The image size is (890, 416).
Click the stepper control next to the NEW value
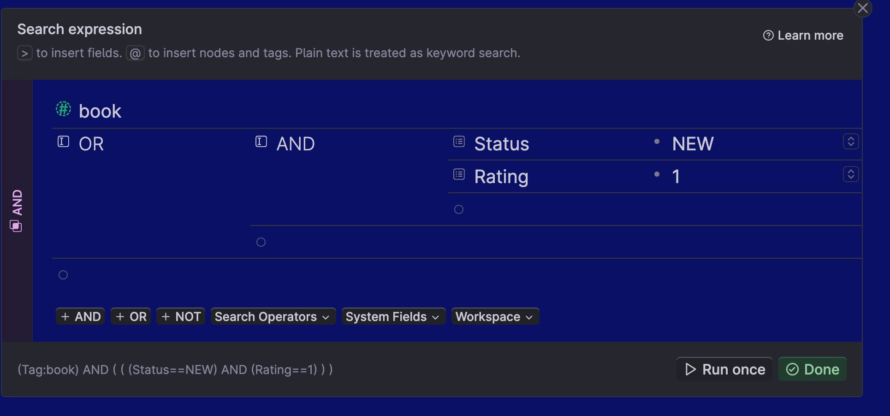pyautogui.click(x=851, y=141)
